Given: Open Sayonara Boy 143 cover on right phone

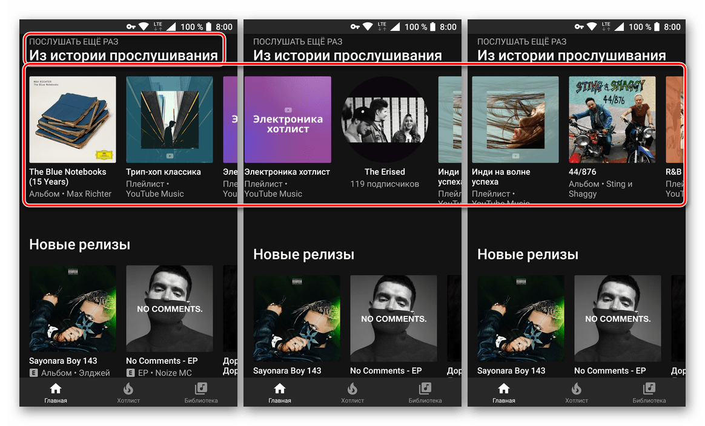Looking at the screenshot, I should point(521,318).
